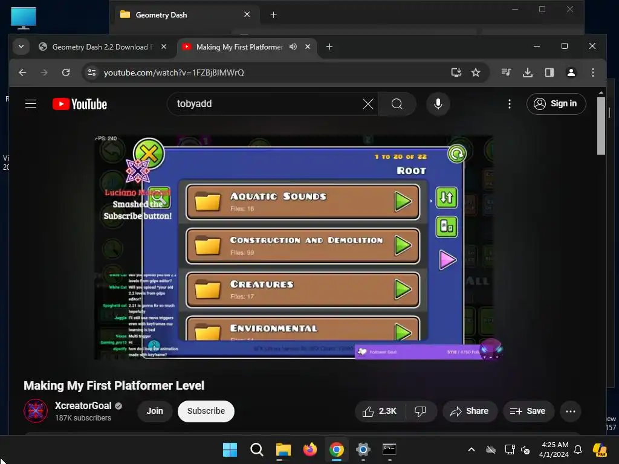Screen dimensions: 619x464
Task: Open Chrome media controls icon
Action: (x=506, y=72)
